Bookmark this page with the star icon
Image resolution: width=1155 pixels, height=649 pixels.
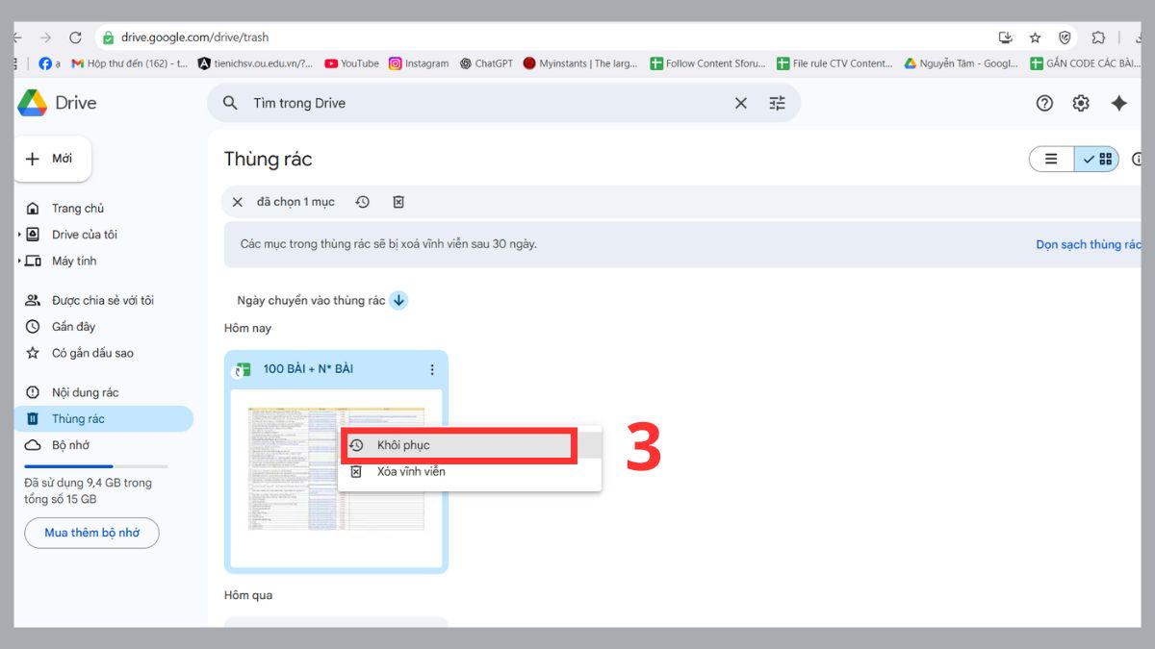pos(1035,37)
